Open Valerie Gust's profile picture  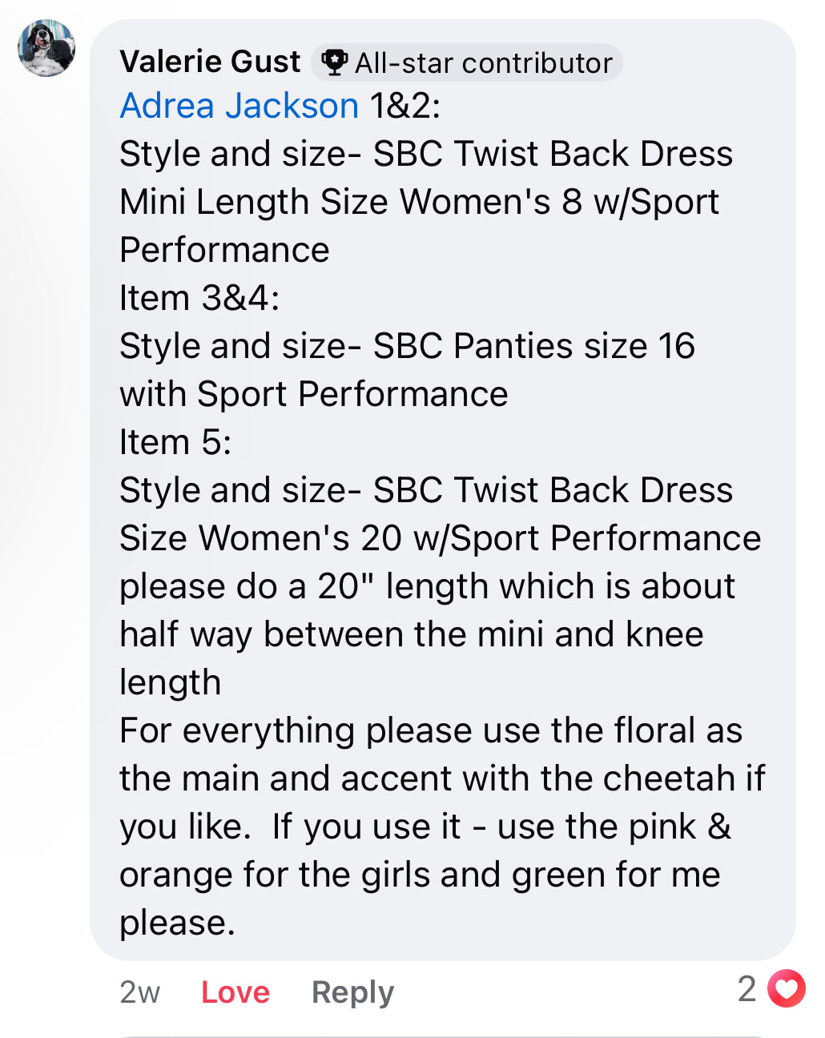coord(46,48)
